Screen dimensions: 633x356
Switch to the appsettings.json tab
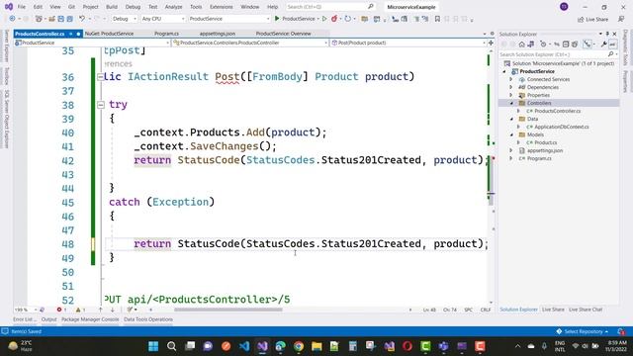point(218,34)
